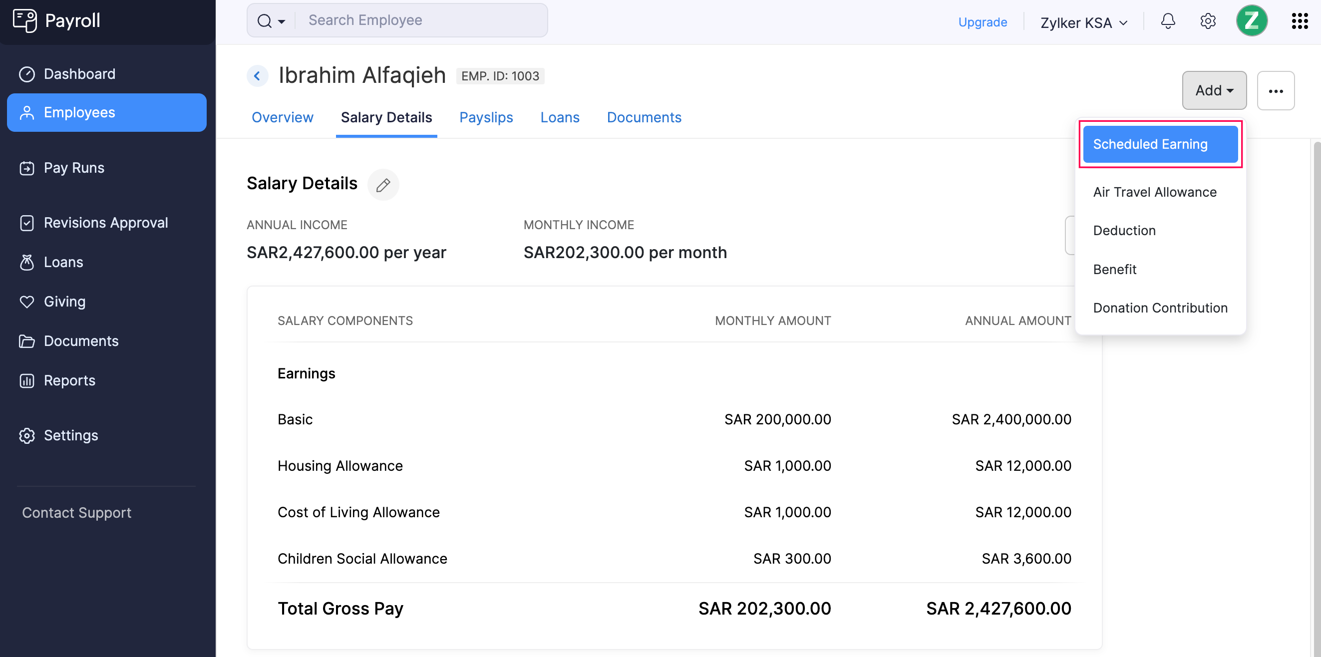This screenshot has width=1321, height=657.
Task: Select the Dashboard sidebar icon
Action: (x=26, y=74)
